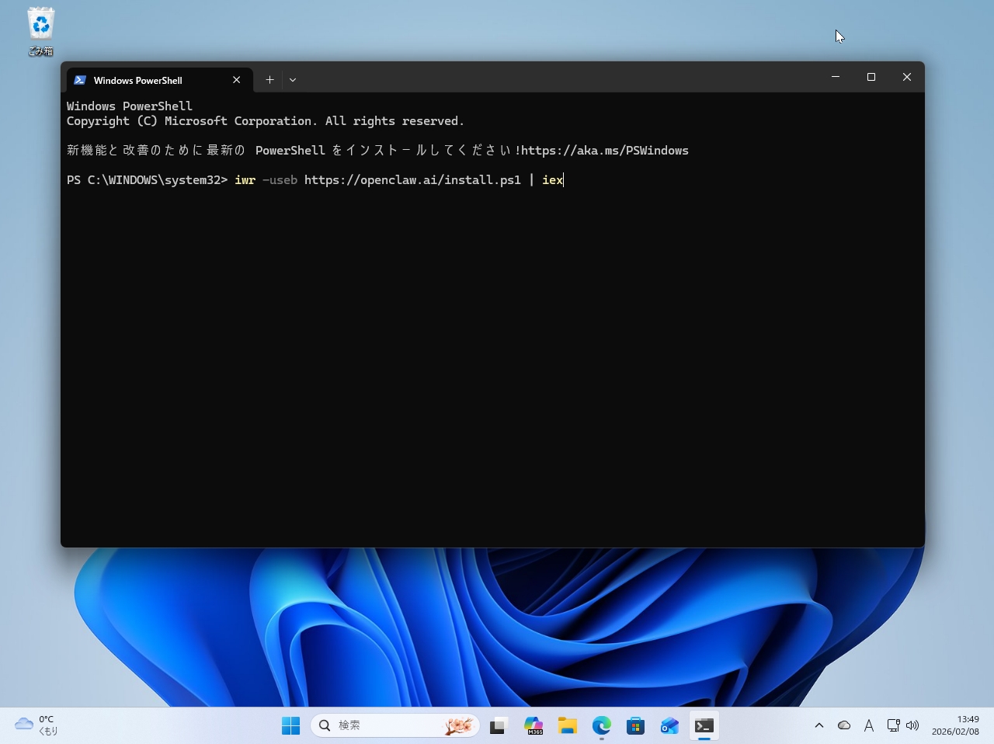This screenshot has width=994, height=744.
Task: Click the openclaw.ai install script URL
Action: 412,179
